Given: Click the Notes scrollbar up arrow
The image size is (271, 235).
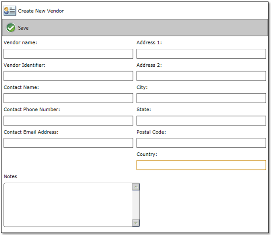Looking at the screenshot, I should click(x=135, y=187).
